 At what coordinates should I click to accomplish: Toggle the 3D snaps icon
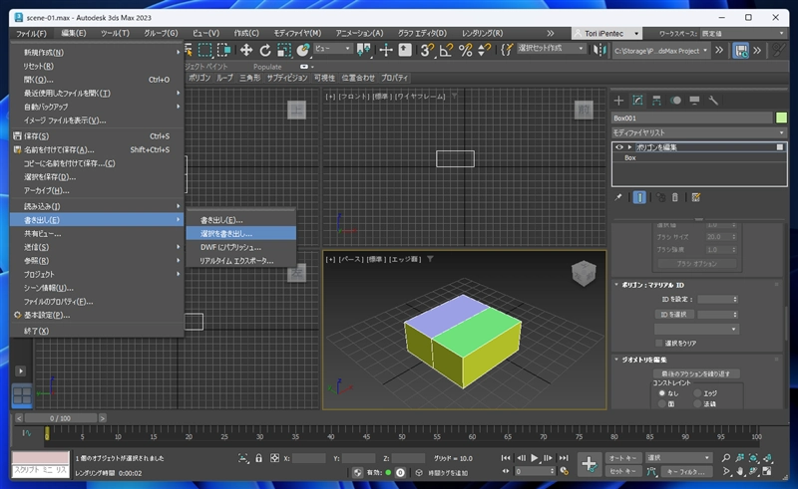[427, 50]
